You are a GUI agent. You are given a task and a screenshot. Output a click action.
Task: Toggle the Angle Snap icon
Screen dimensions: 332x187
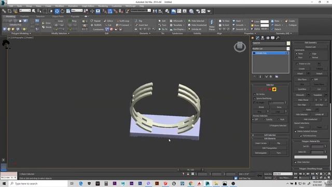(110, 11)
